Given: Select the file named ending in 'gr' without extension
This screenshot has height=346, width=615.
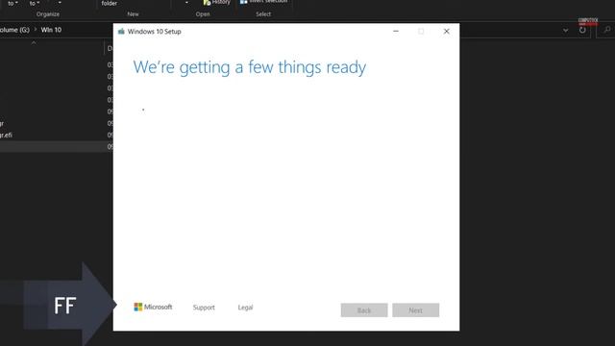Looking at the screenshot, I should [x=2, y=124].
